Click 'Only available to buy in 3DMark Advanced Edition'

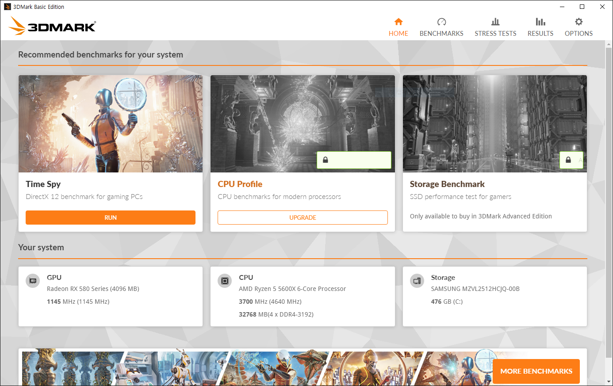[x=481, y=216]
